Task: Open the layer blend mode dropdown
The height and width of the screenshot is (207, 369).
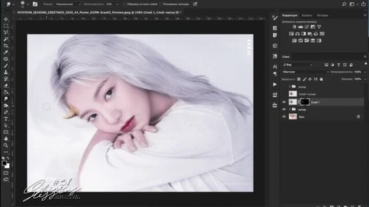Action: pyautogui.click(x=305, y=72)
